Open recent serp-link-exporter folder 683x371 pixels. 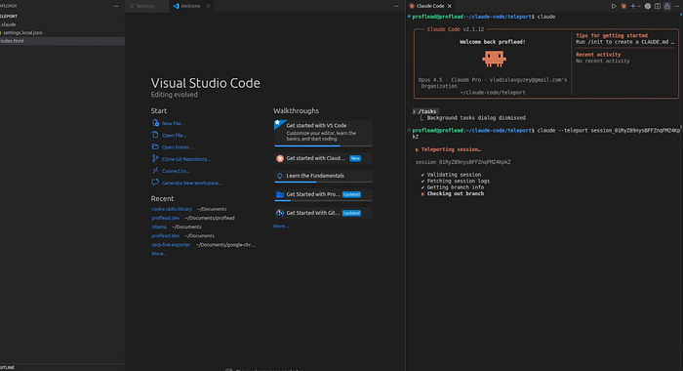171,245
